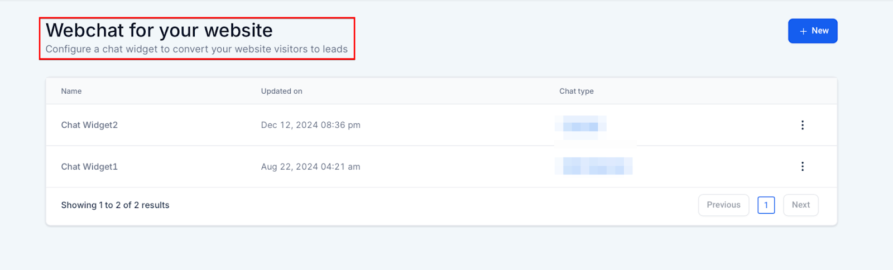The image size is (893, 270).
Task: Open the Chat Widget2 three-dot menu
Action: click(x=802, y=125)
